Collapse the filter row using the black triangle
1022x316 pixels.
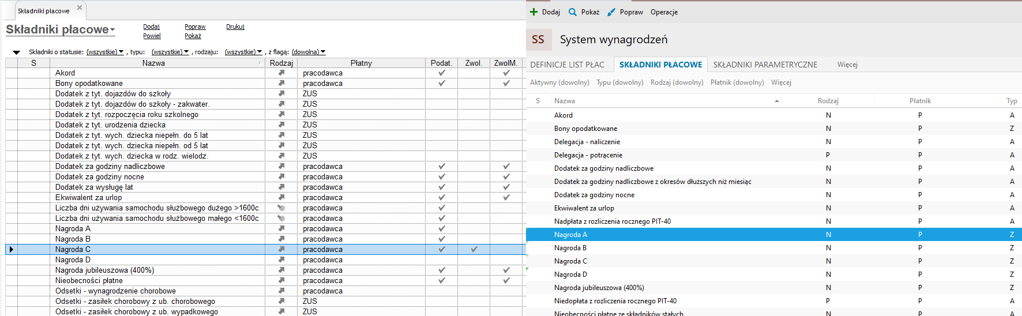click(x=16, y=52)
